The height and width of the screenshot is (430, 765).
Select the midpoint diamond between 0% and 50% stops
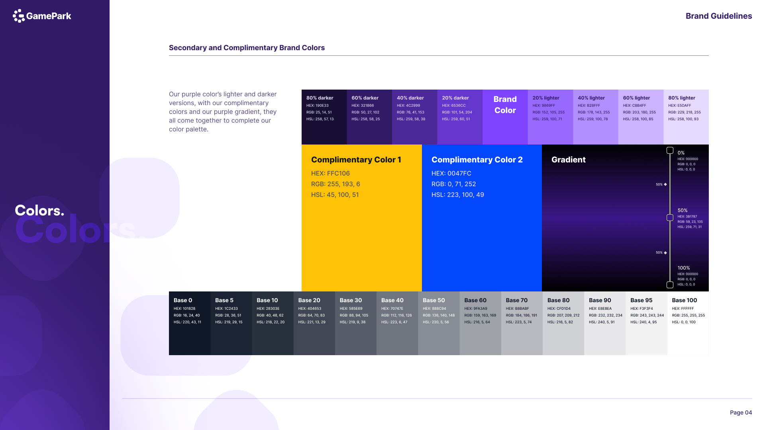click(665, 184)
